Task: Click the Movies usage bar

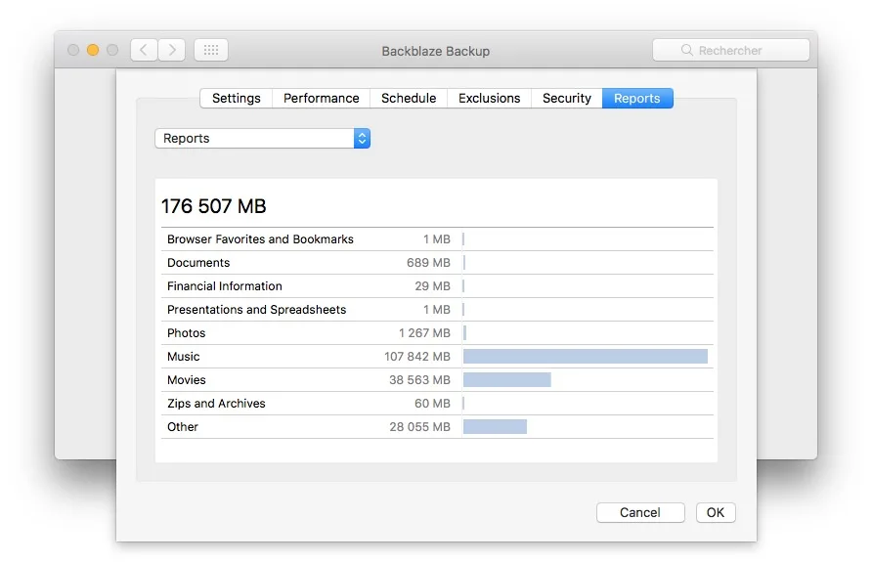Action: (507, 379)
